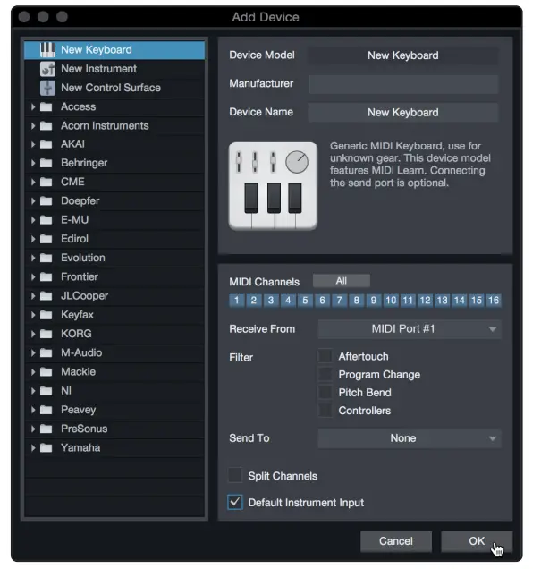Expand the Mackie folder arrow
541x569 pixels.
[x=33, y=372]
